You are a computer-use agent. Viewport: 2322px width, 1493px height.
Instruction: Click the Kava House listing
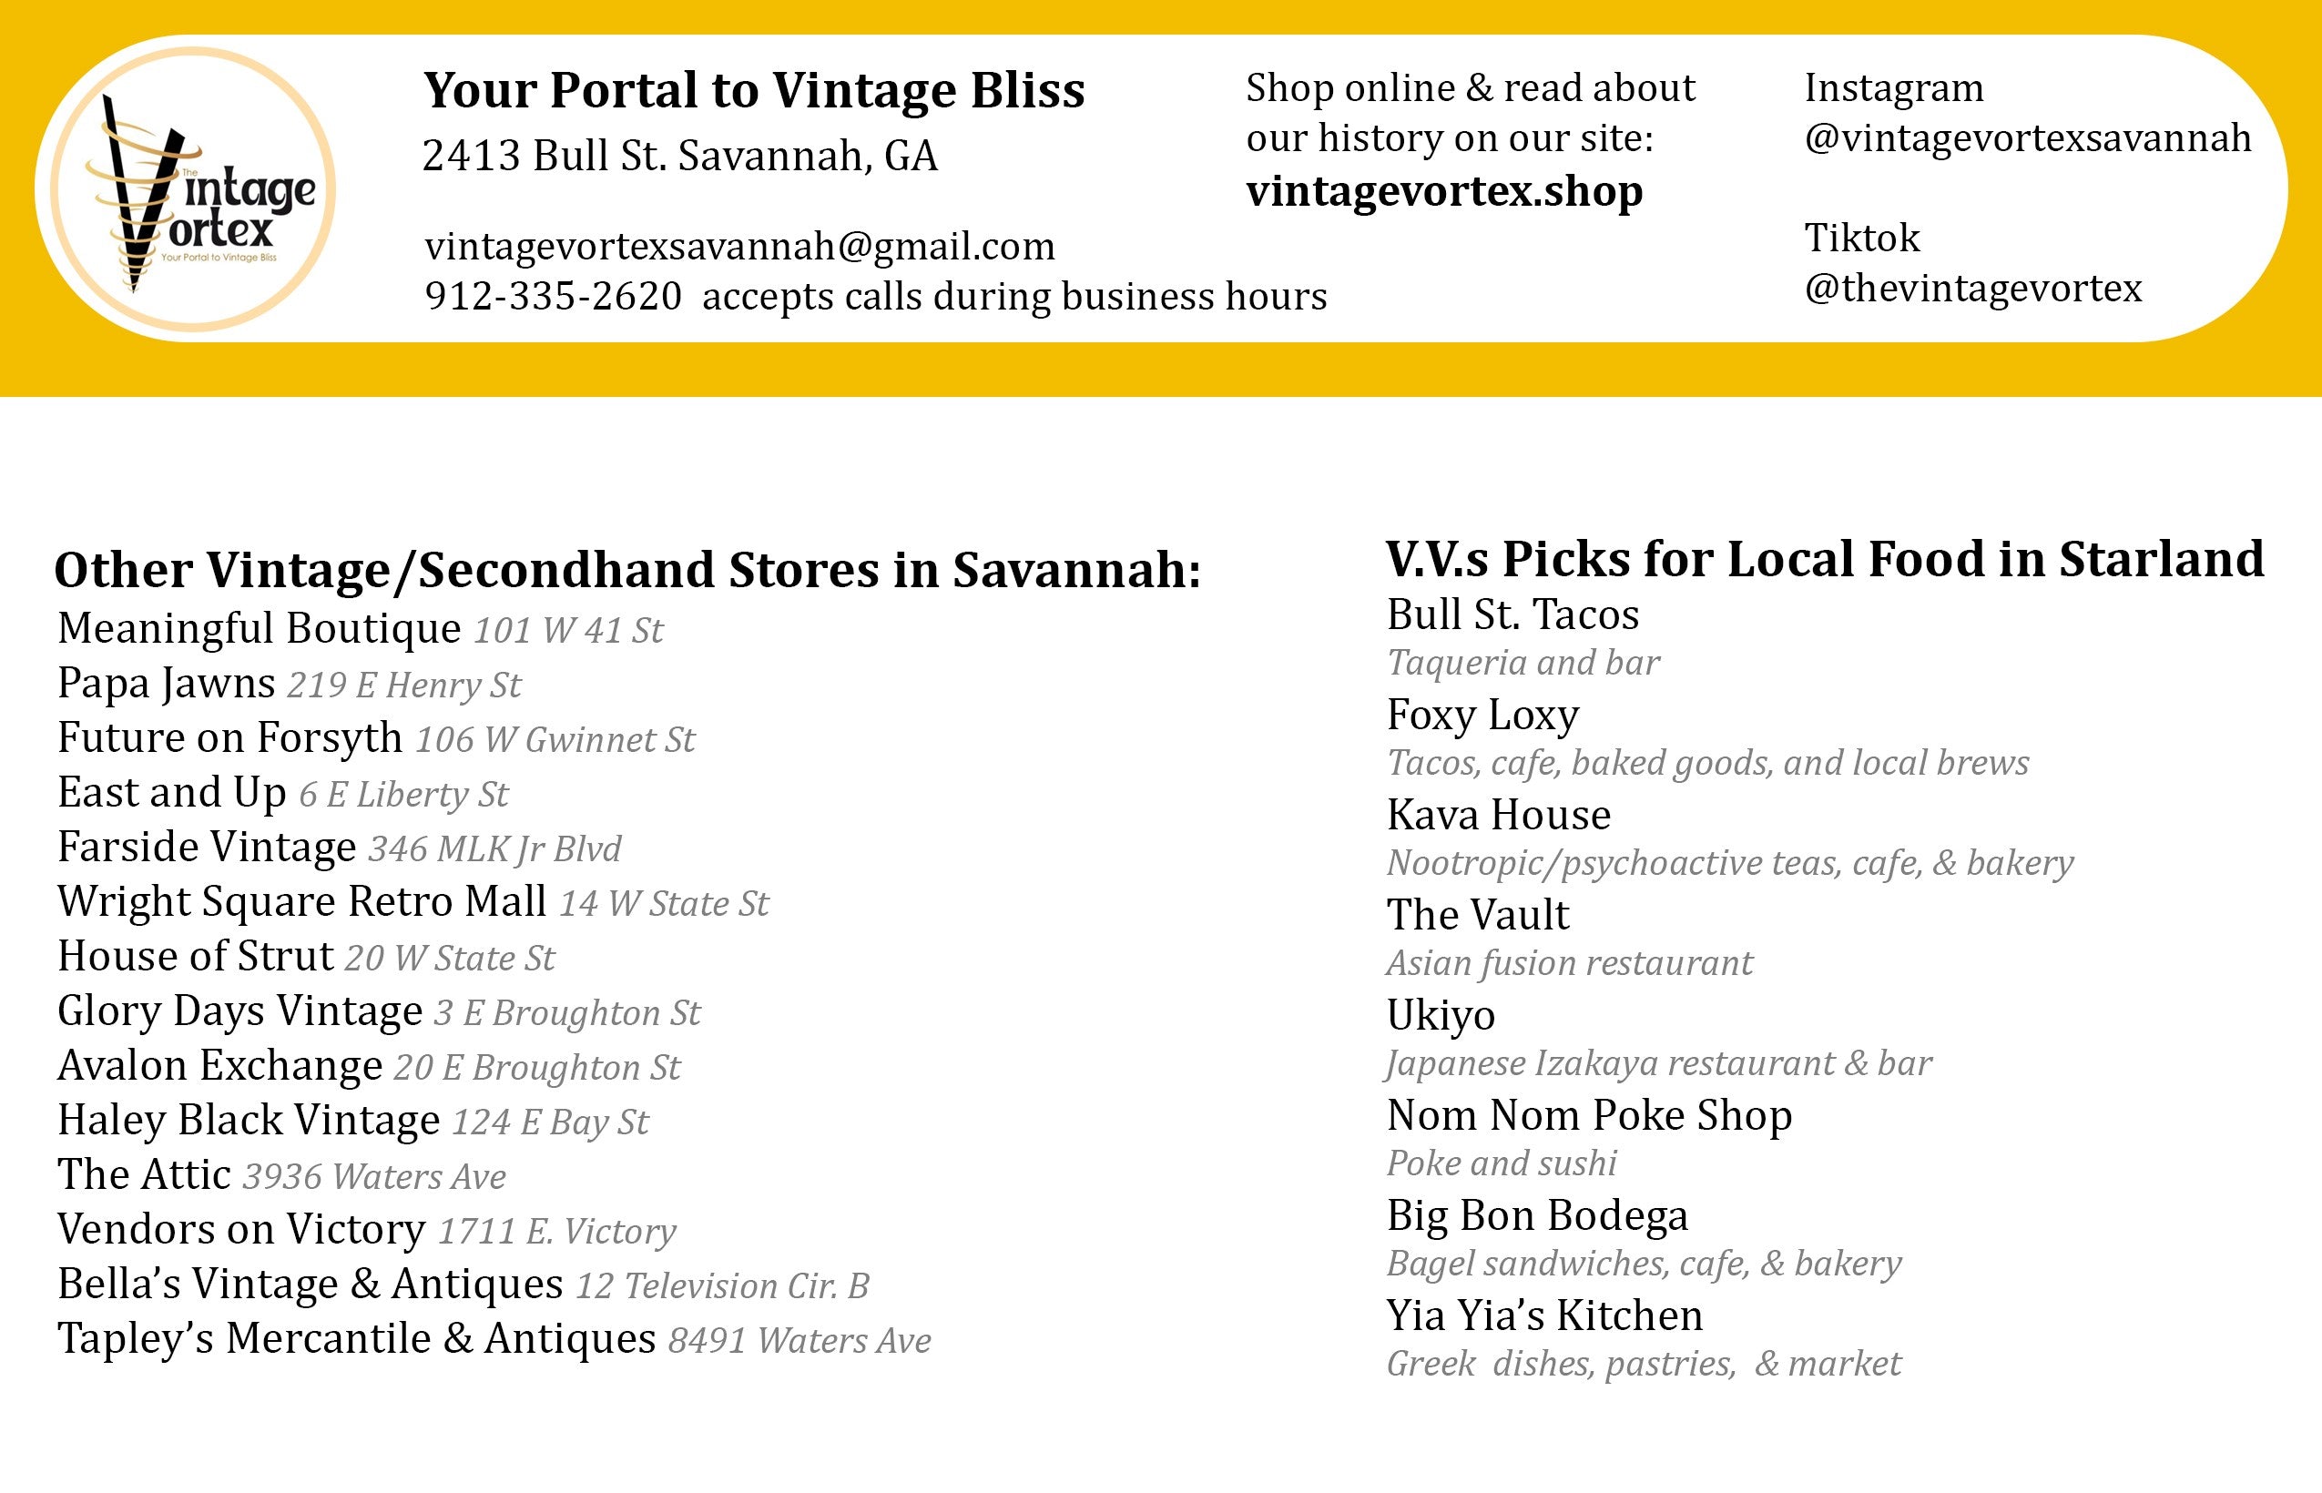point(1498,816)
